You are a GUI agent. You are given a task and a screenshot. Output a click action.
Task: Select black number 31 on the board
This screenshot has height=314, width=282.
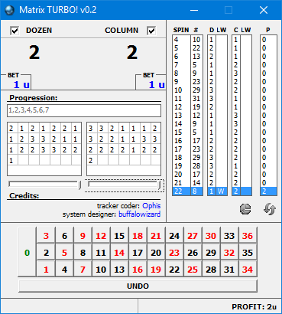229,270
